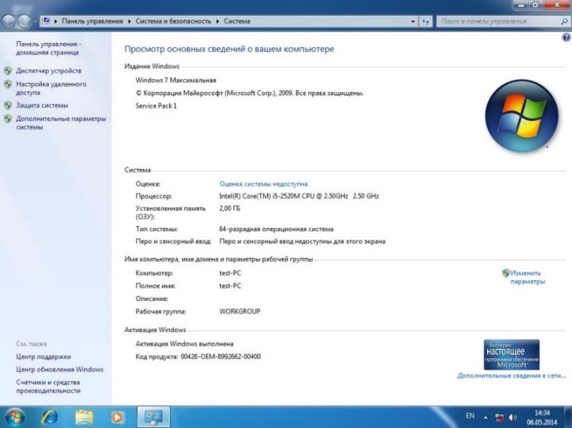This screenshot has width=572, height=428.
Task: Open "Дополнительные сведения в сети..." link
Action: click(511, 376)
